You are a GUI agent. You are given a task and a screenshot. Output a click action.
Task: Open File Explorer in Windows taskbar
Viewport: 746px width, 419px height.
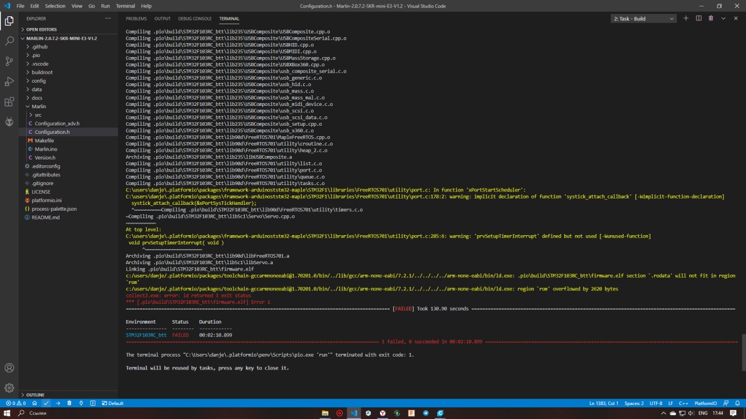click(325, 413)
